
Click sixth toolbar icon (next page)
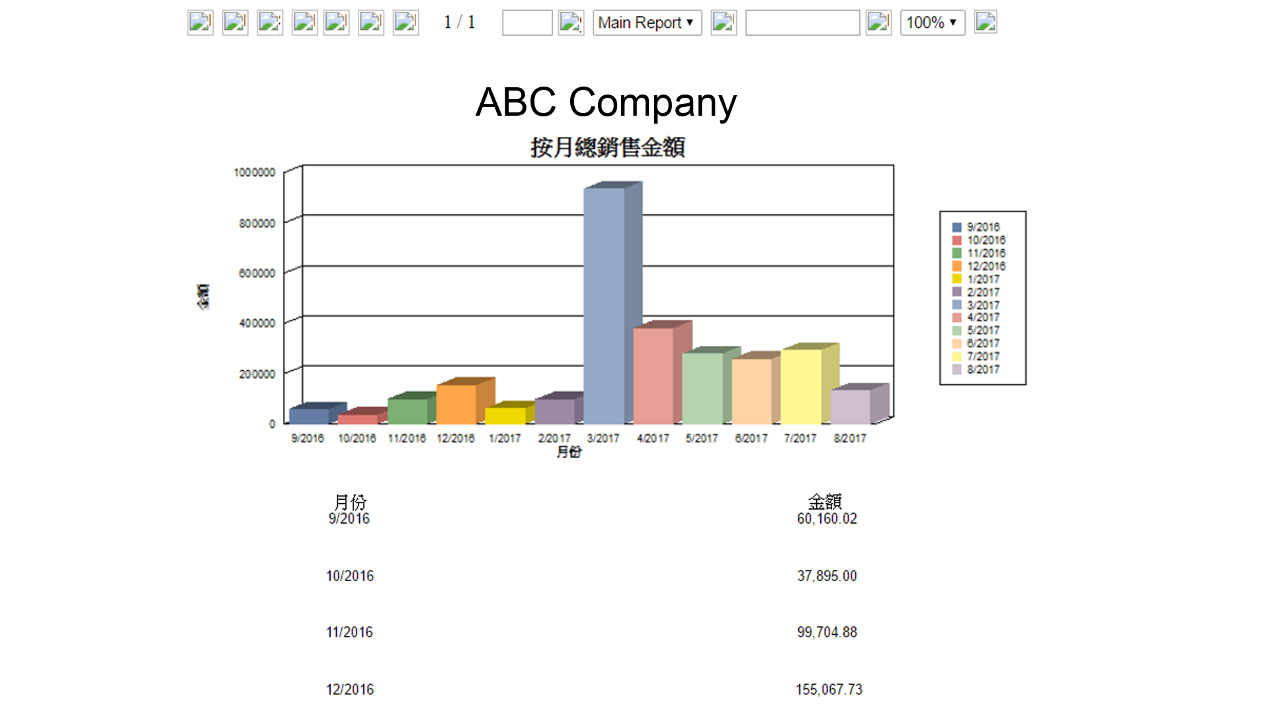371,22
